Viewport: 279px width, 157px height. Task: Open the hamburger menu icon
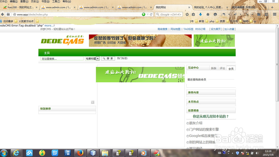(x=275, y=15)
